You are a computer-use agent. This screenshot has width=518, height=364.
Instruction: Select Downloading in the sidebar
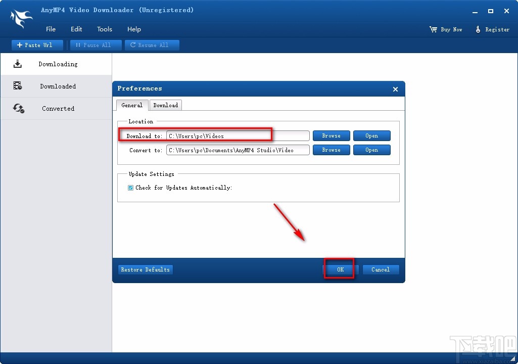56,64
